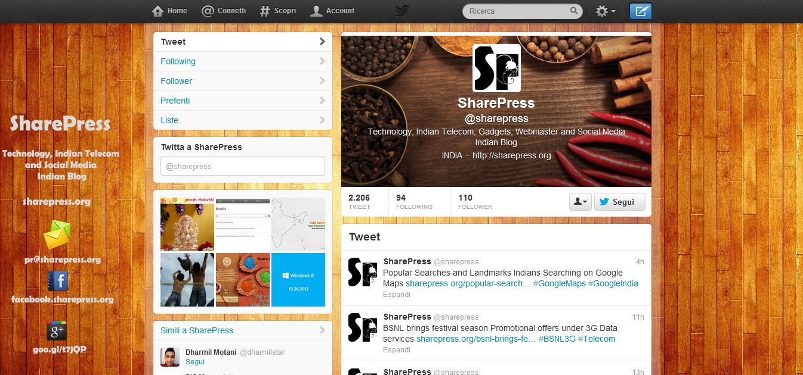Click the Segui follow button
The width and height of the screenshot is (803, 375).
(x=619, y=202)
